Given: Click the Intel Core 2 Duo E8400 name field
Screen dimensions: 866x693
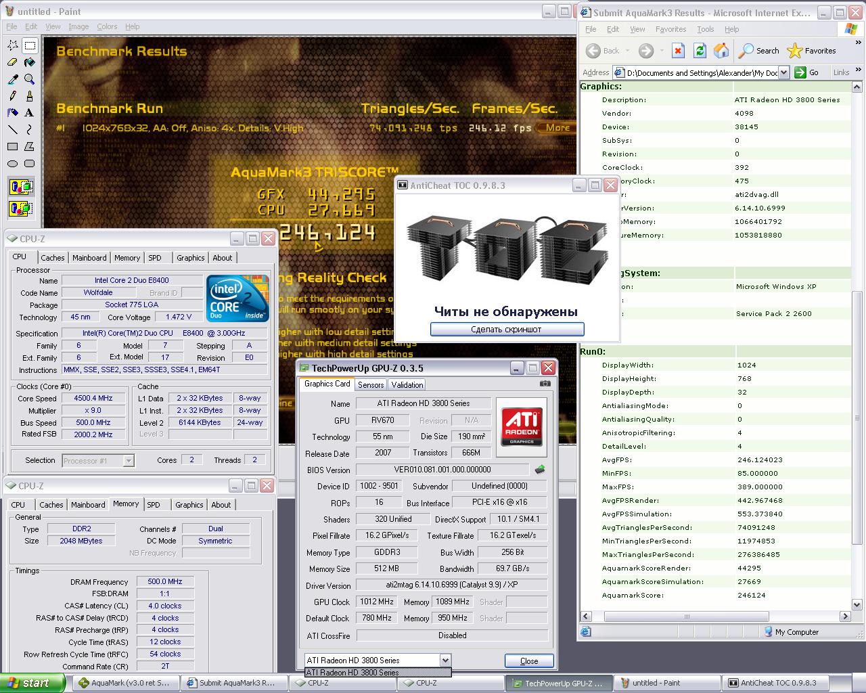Looking at the screenshot, I should point(132,280).
